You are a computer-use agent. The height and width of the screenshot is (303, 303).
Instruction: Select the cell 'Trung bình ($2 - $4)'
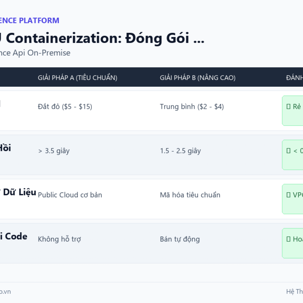(x=192, y=107)
